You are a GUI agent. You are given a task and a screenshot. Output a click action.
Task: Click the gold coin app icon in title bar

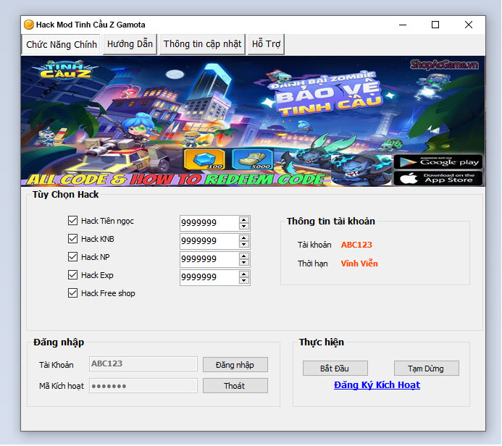tap(29, 25)
